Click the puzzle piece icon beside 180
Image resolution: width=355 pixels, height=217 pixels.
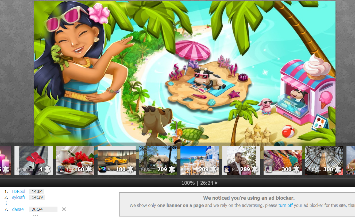[x=130, y=169]
